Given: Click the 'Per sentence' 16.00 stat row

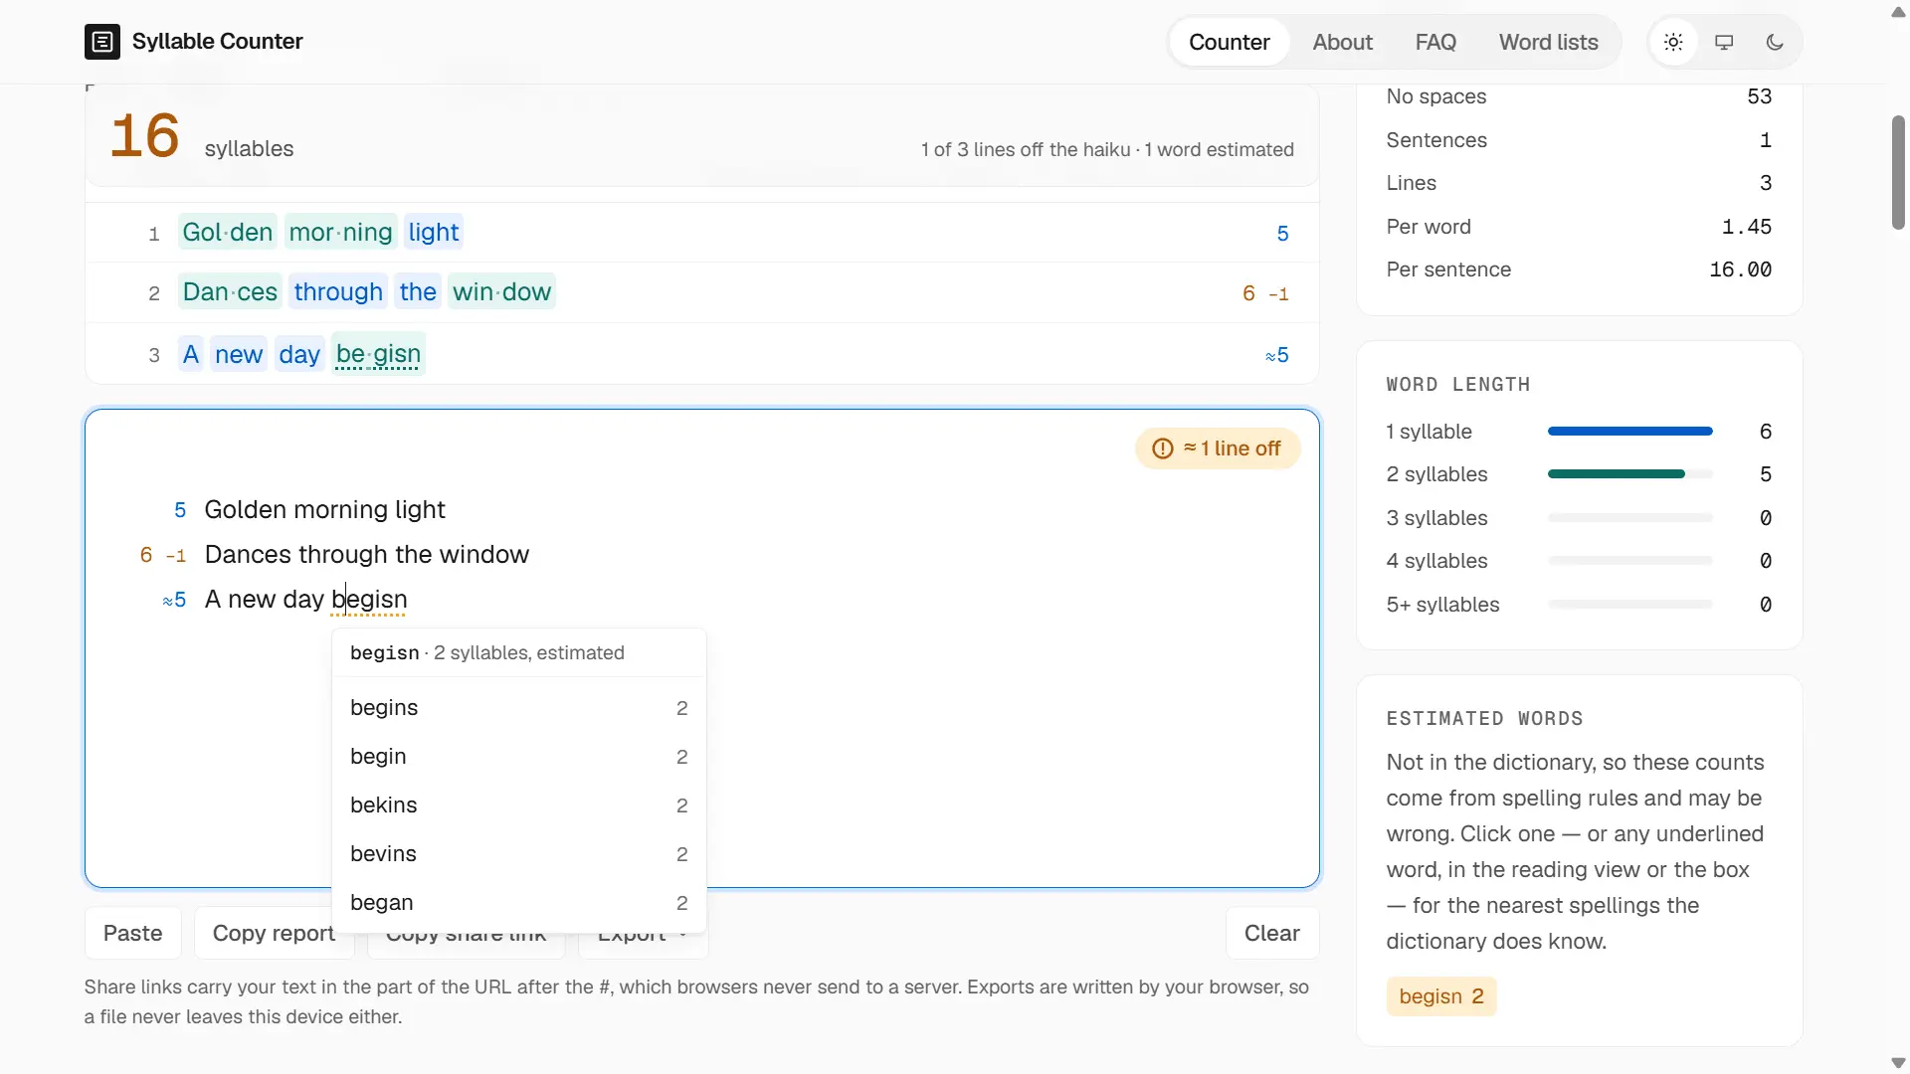Looking at the screenshot, I should tap(1579, 269).
